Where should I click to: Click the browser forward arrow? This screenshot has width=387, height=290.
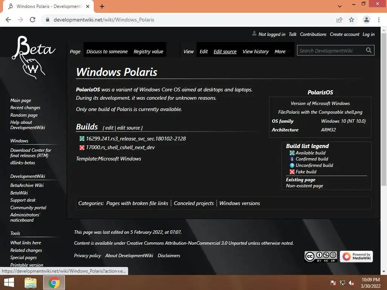click(20, 20)
